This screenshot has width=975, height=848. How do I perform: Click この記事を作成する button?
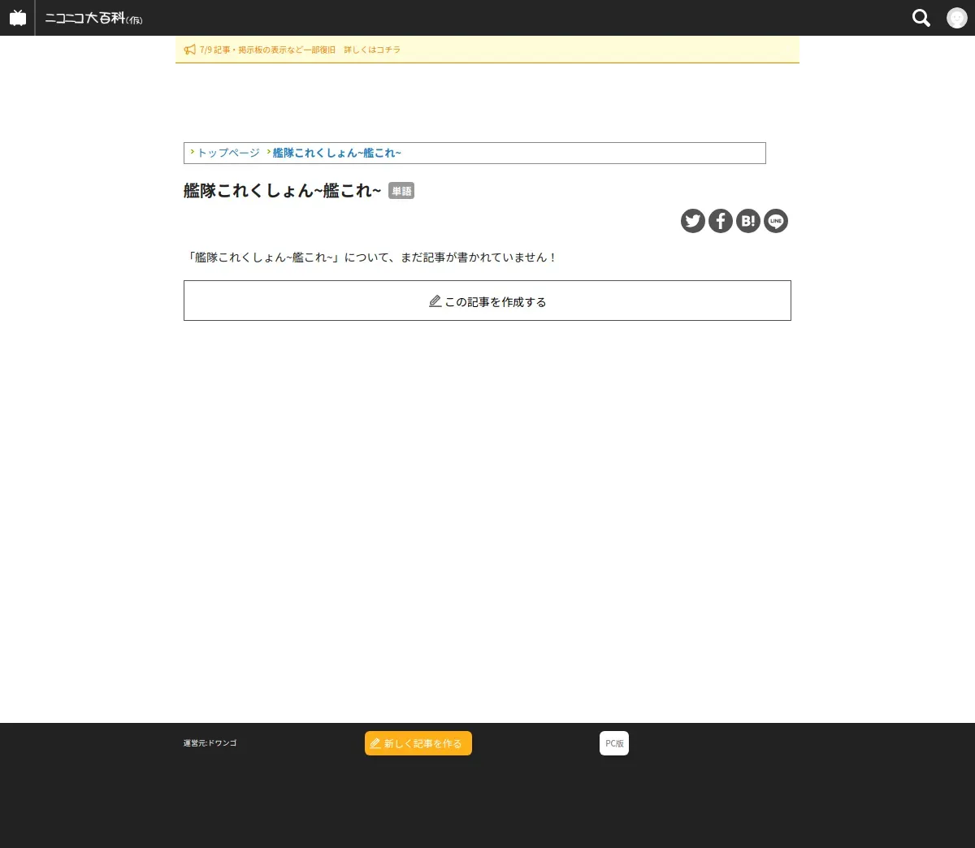coord(487,301)
